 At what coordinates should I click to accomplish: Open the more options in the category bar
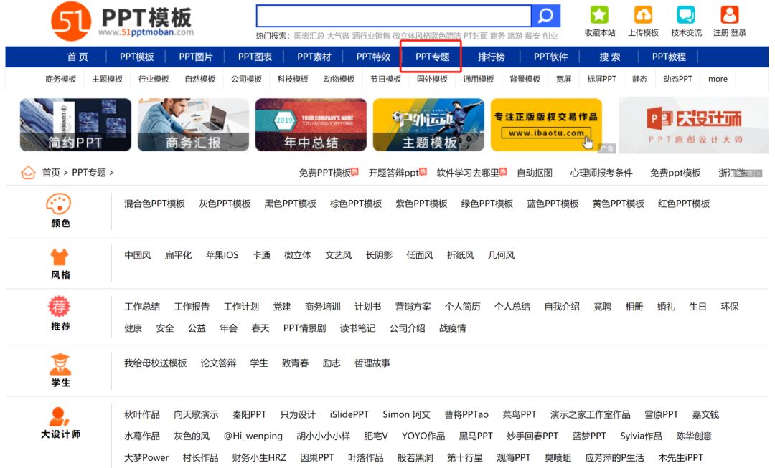point(718,79)
